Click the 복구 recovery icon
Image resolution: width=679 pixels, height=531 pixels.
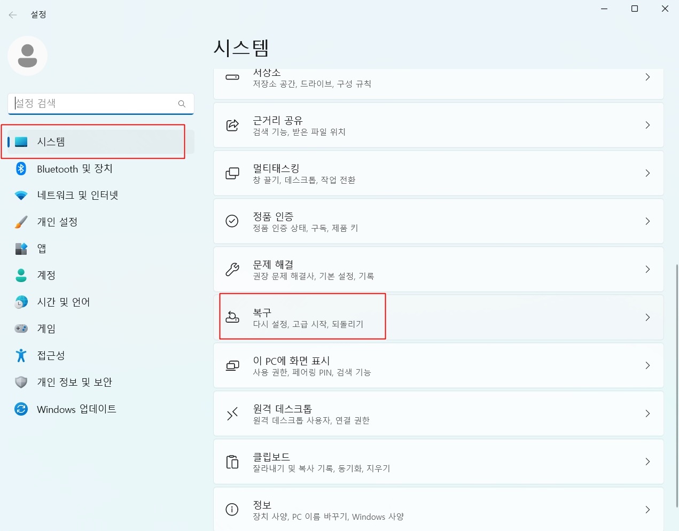232,317
